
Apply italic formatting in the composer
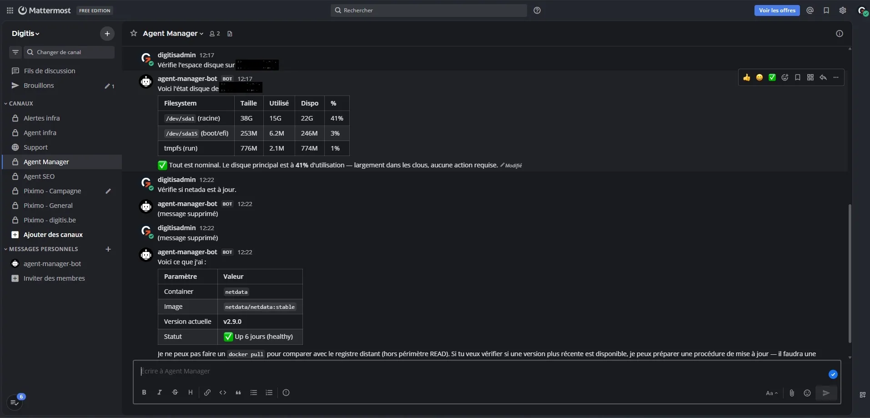pos(160,393)
